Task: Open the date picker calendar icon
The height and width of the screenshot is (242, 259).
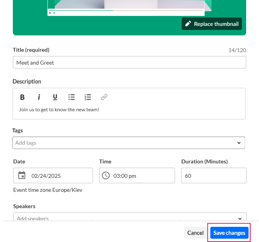Action: tap(22, 175)
